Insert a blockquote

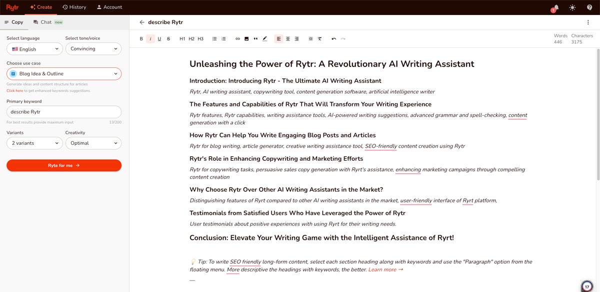point(255,39)
